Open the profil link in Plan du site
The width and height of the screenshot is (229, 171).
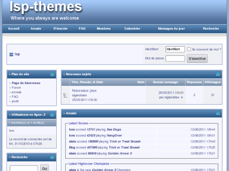[15, 101]
